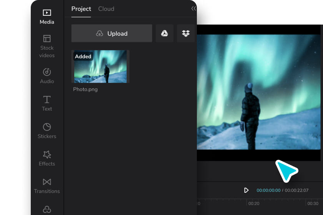Play the video preview

246,190
